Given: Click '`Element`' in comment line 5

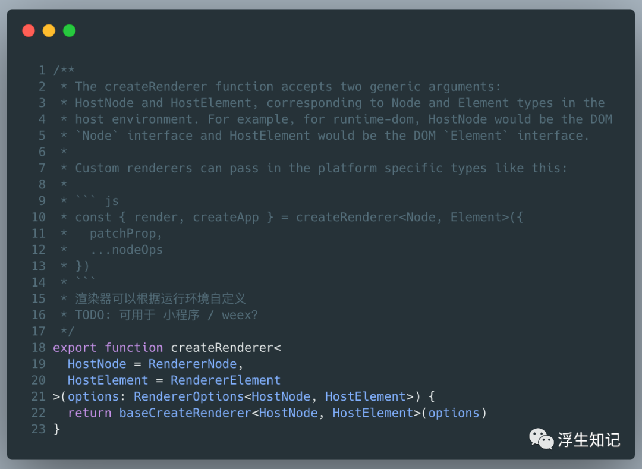Looking at the screenshot, I should click(x=476, y=136).
